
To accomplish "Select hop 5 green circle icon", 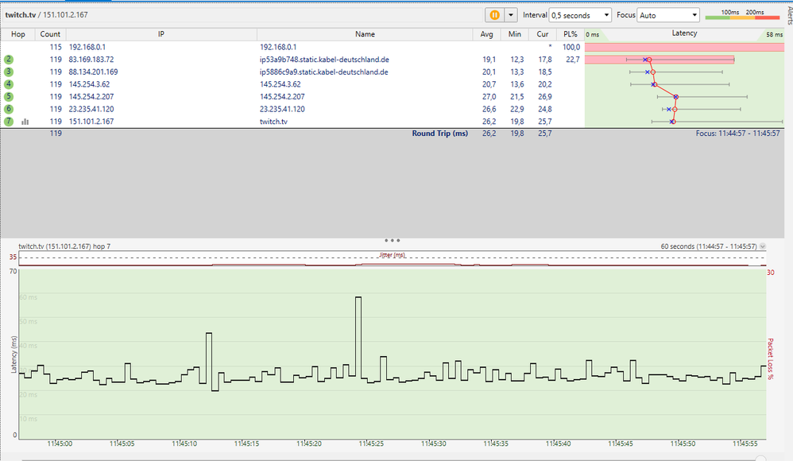I will click(9, 97).
